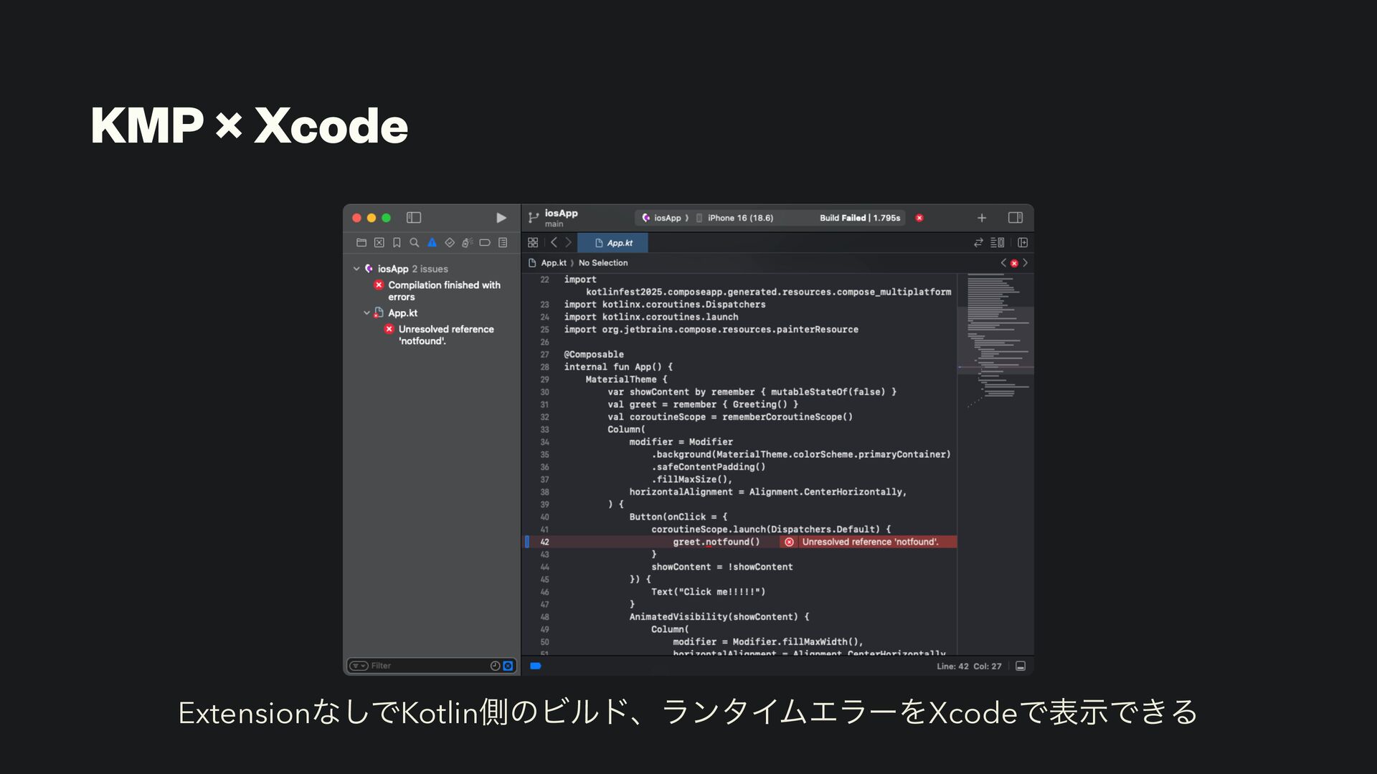
Task: Click the related items grid icon
Action: click(x=533, y=243)
